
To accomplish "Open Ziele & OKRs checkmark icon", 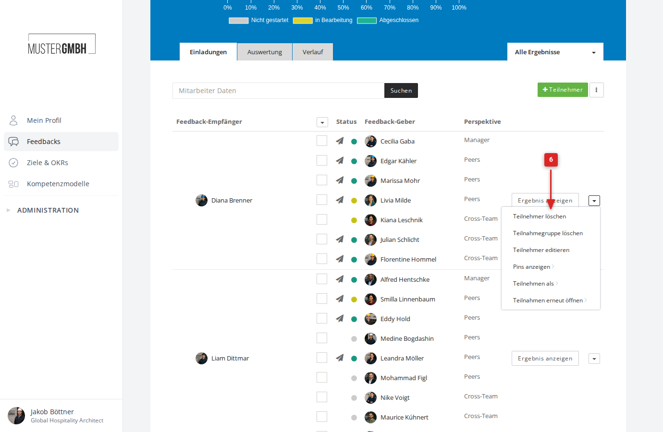I will [13, 163].
